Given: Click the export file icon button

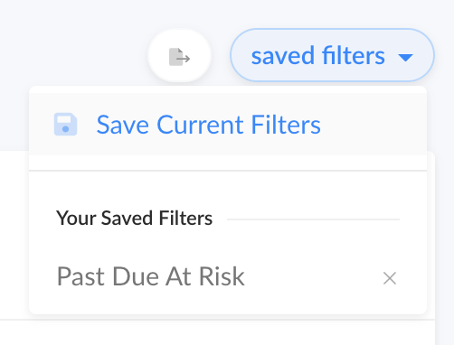Looking at the screenshot, I should pyautogui.click(x=180, y=56).
